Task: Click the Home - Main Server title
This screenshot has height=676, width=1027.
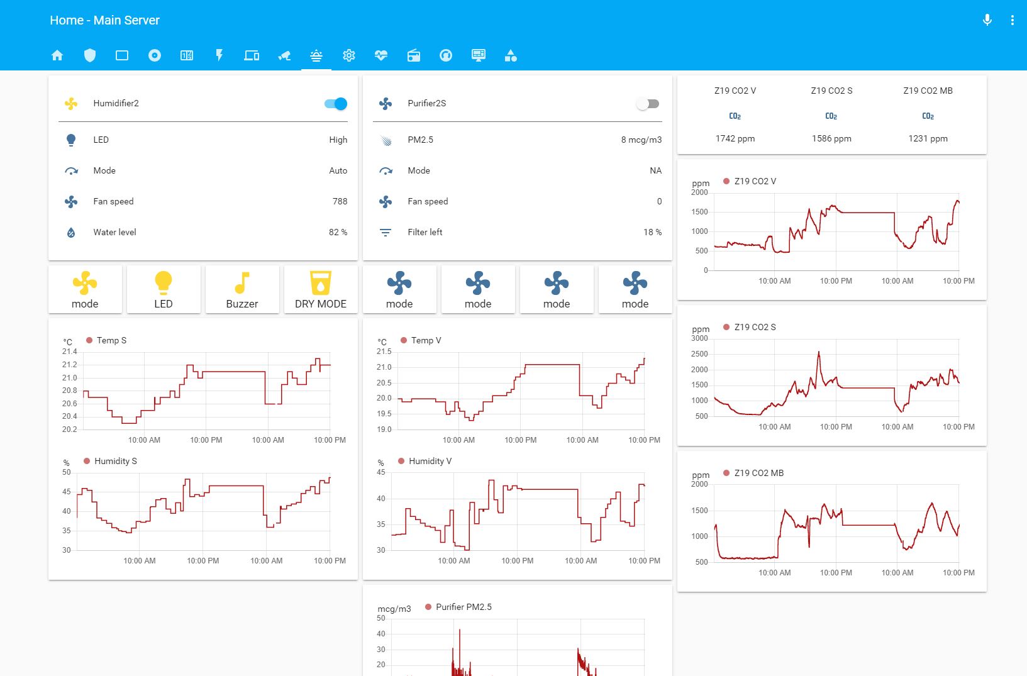Action: (104, 20)
